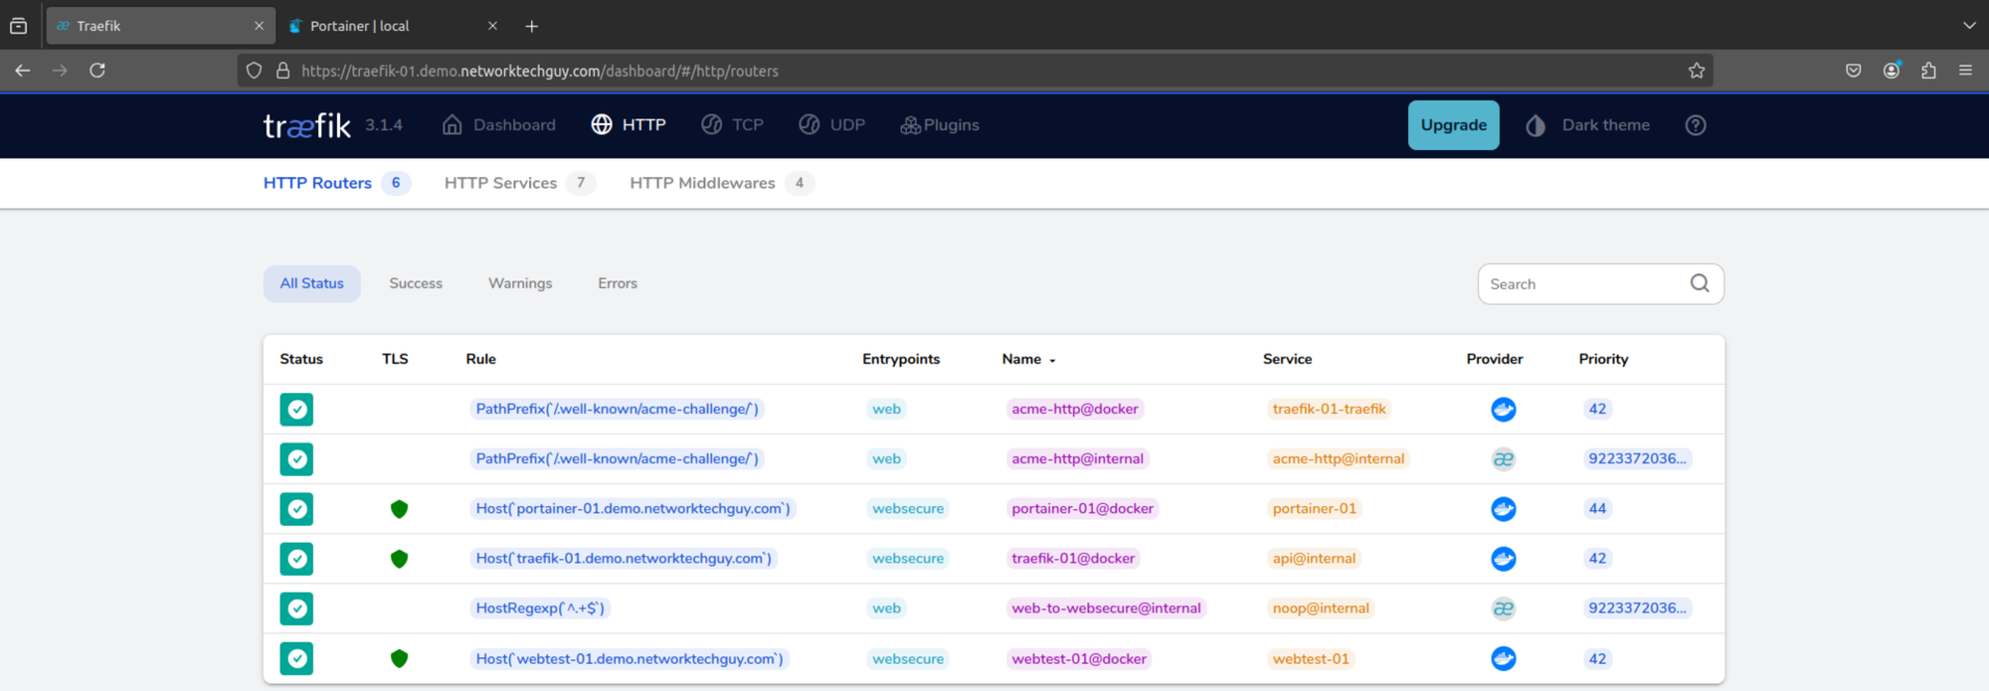The width and height of the screenshot is (1989, 691).
Task: Click the site padlock icon
Action: 282,71
